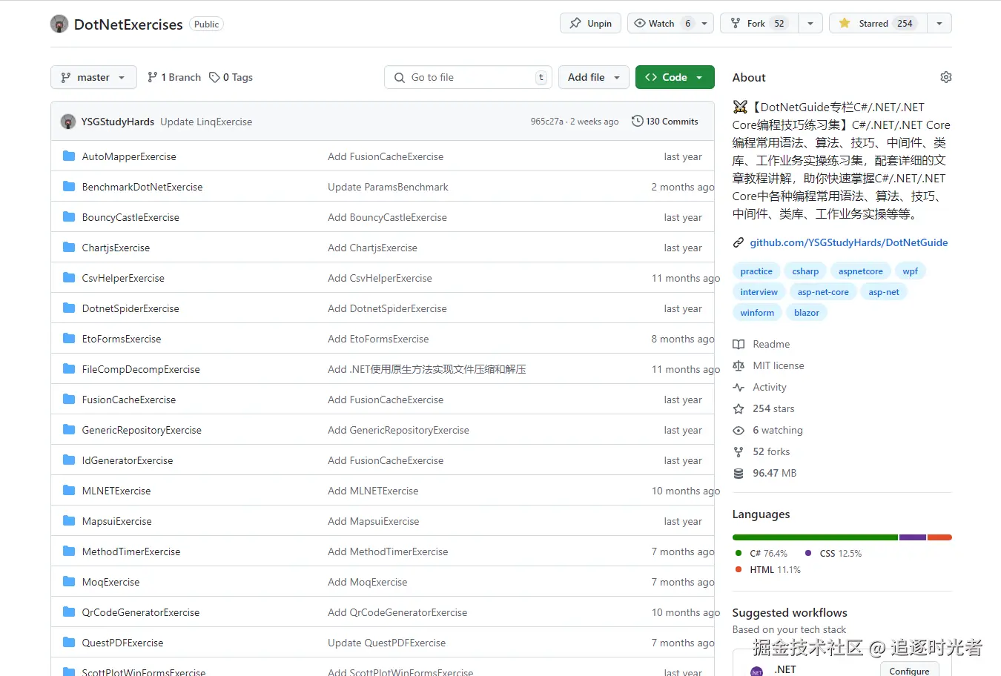Click the BouncyCastleExercise folder icon

tap(69, 216)
